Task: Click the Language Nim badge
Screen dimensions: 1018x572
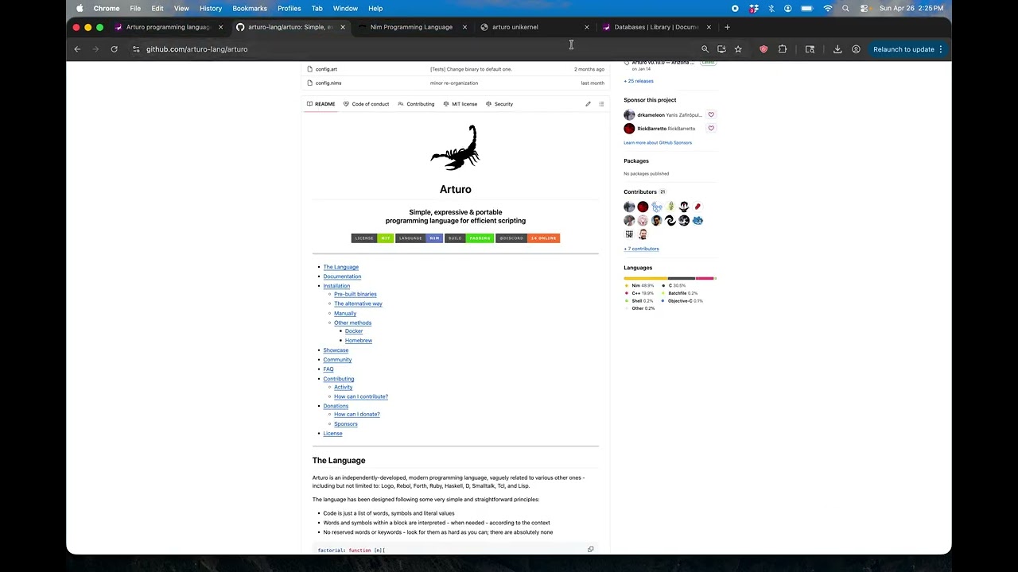Action: 419,238
